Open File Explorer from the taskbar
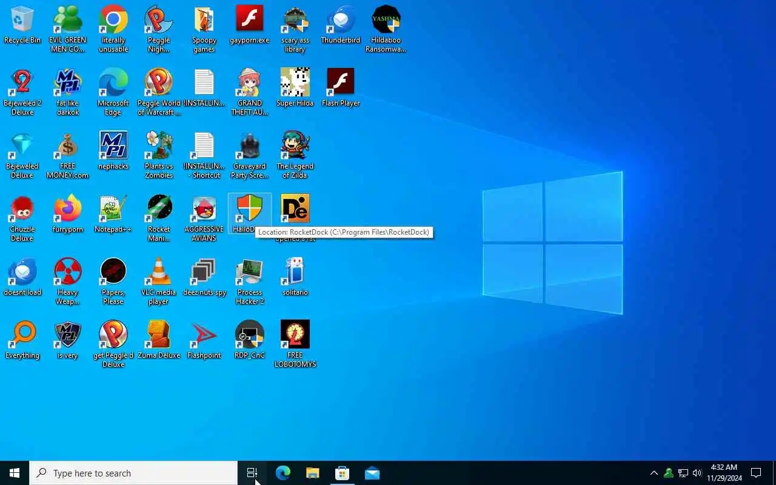Viewport: 776px width, 485px height. (312, 473)
